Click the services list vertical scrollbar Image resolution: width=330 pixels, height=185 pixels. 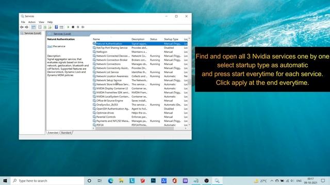189,82
